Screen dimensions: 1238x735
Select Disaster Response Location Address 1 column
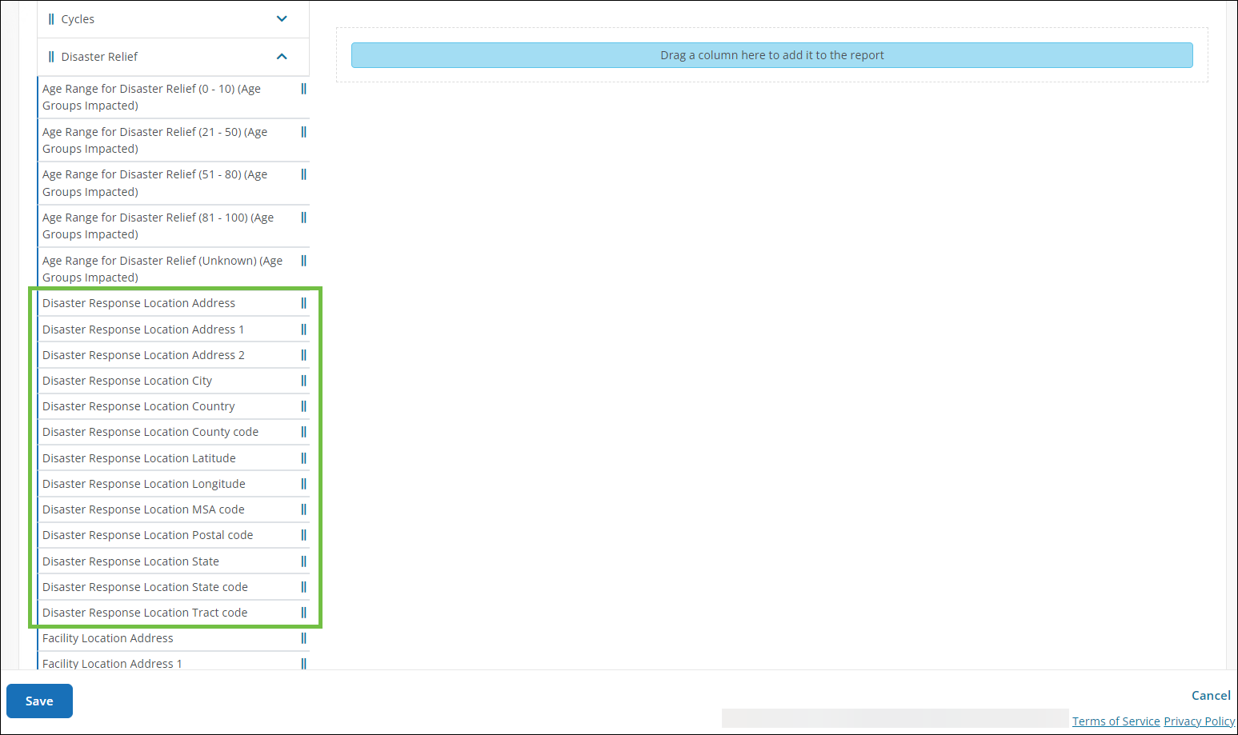174,330
